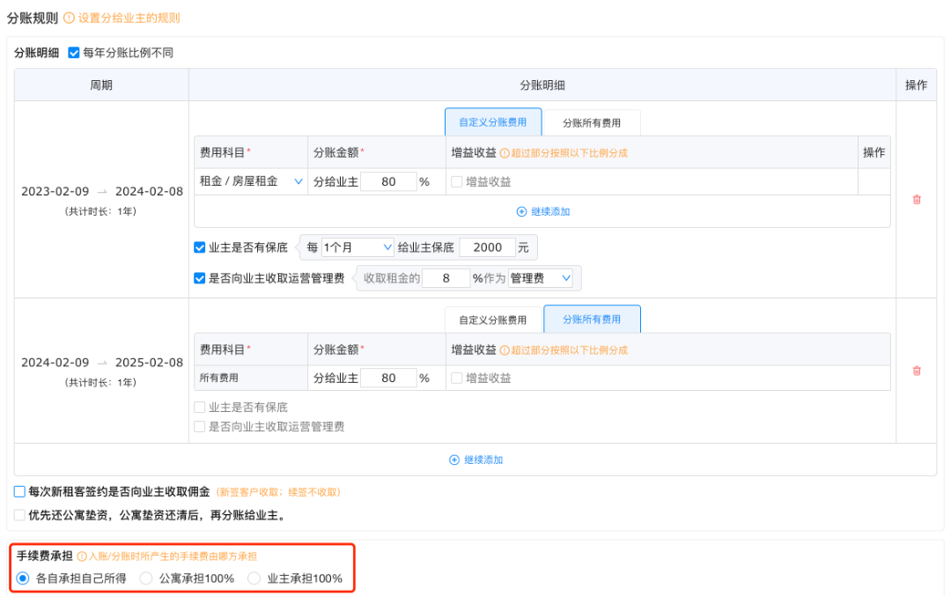951x596 pixels.
Task: Open the 租金 / 房屋租金 fee subject dropdown
Action: [x=251, y=181]
